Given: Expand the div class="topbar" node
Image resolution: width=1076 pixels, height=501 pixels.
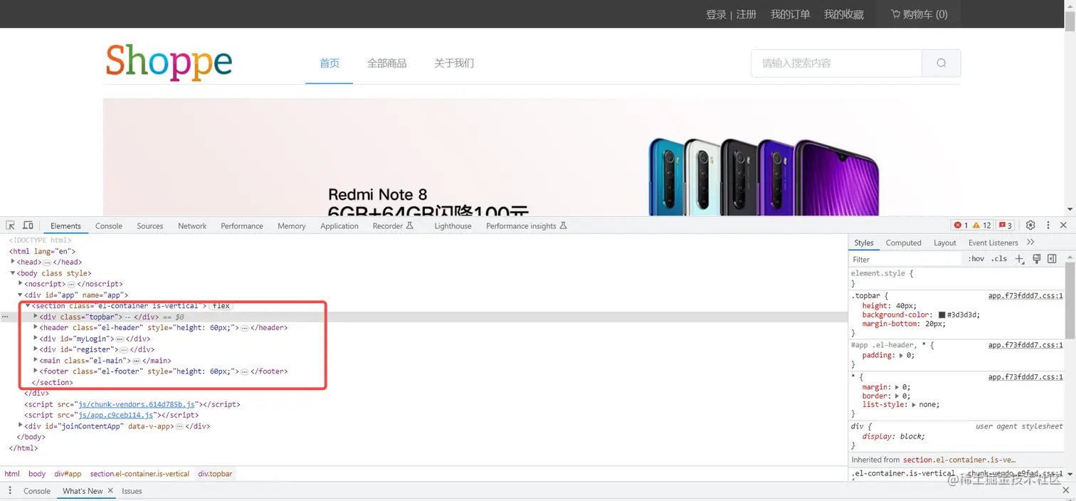Looking at the screenshot, I should click(36, 317).
